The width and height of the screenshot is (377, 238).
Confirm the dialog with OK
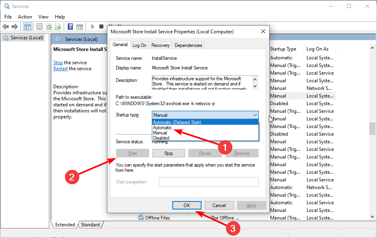[x=187, y=205]
